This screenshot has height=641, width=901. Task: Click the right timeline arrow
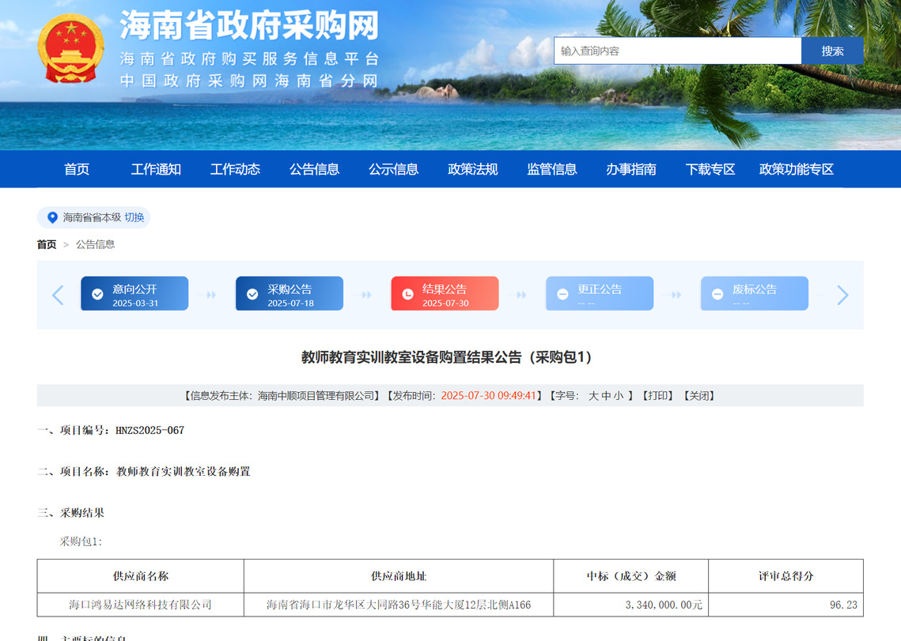[x=842, y=296]
